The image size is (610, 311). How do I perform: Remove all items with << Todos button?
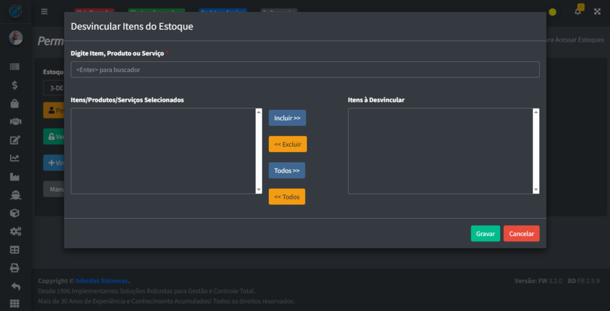(x=287, y=197)
